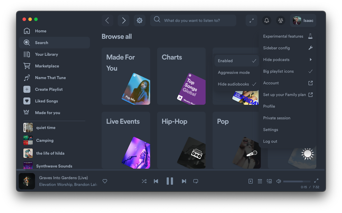This screenshot has width=342, height=213.
Task: Open the notifications bell
Action: point(267,20)
